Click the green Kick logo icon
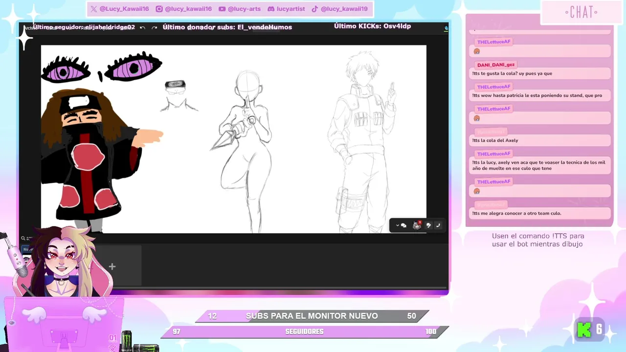The width and height of the screenshot is (626, 352). pyautogui.click(x=584, y=330)
